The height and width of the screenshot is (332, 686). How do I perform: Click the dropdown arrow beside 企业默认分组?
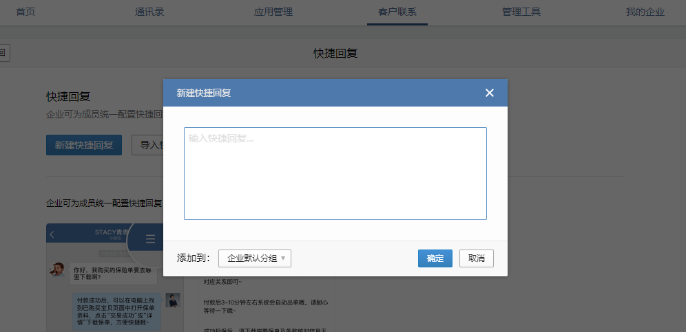pos(283,258)
